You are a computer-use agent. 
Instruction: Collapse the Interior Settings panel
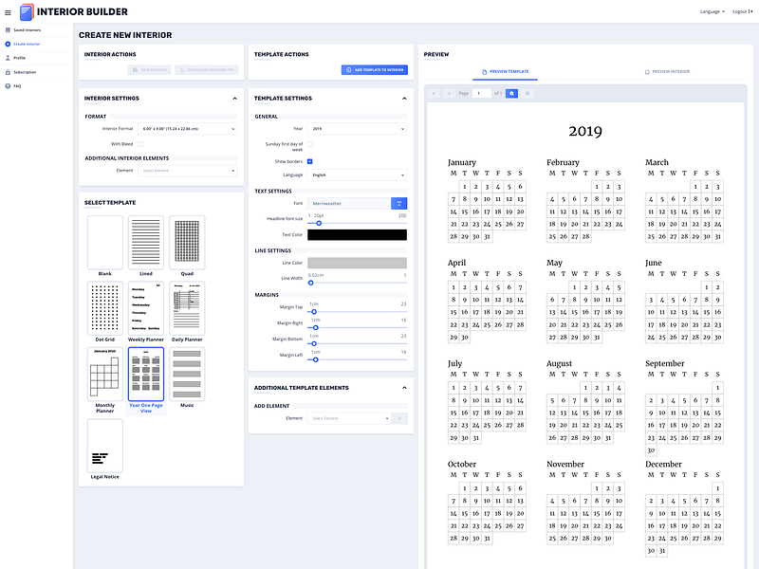pos(234,99)
